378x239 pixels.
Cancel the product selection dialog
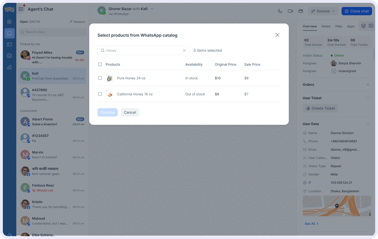pyautogui.click(x=130, y=112)
